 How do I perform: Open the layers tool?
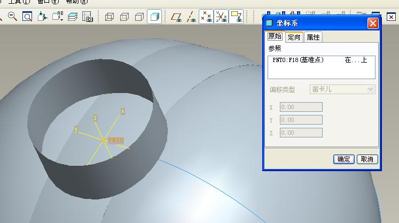(73, 17)
